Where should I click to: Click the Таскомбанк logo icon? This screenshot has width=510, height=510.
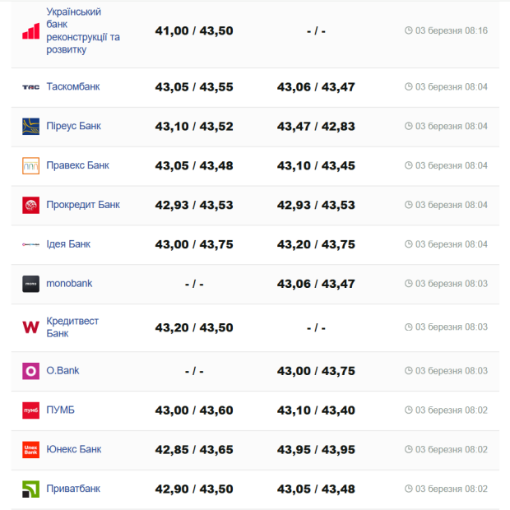(30, 87)
